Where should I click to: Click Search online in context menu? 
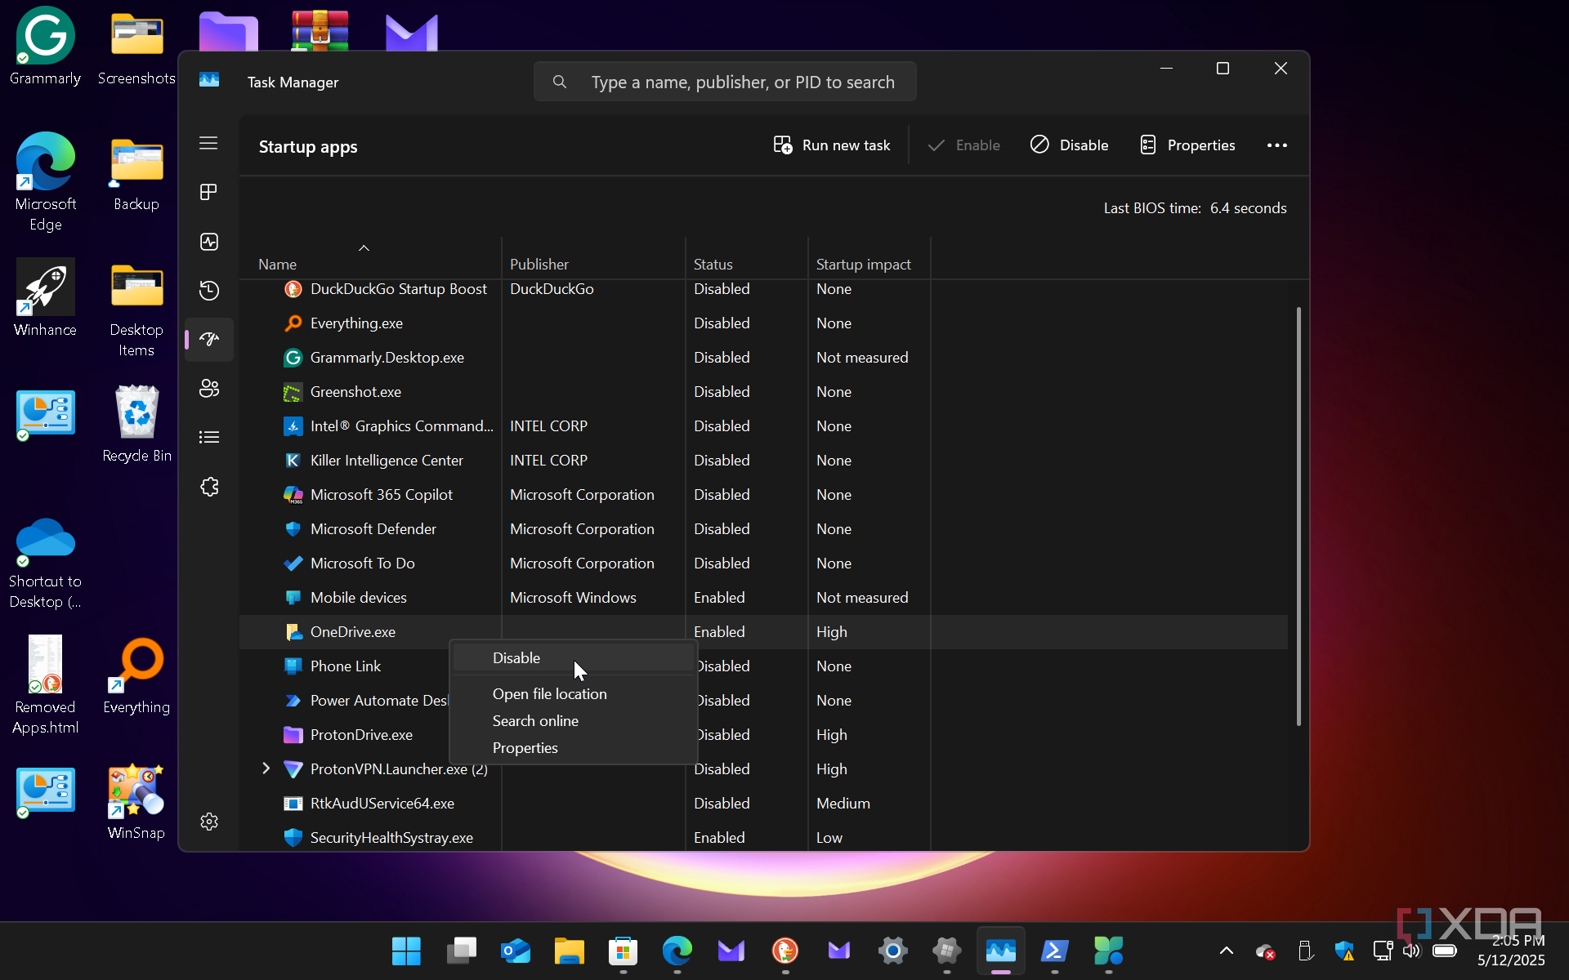tap(535, 720)
